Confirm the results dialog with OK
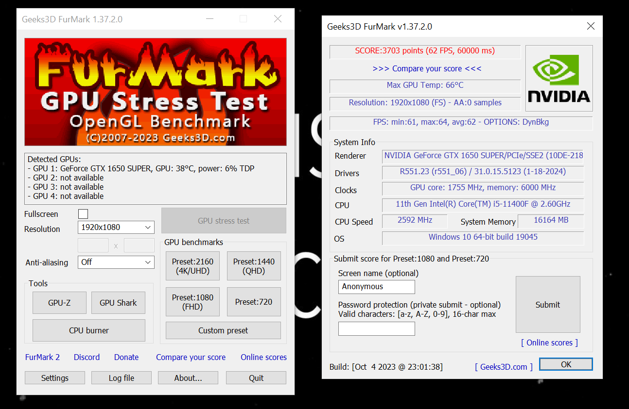Viewport: 629px width, 409px height. coord(566,364)
